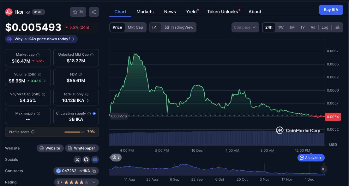The width and height of the screenshot is (349, 186).
Task: Click the 79% profile score bar
Action: click(74, 132)
